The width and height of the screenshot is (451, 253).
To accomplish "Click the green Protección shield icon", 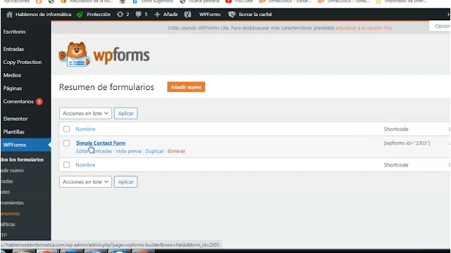I will (80, 14).
